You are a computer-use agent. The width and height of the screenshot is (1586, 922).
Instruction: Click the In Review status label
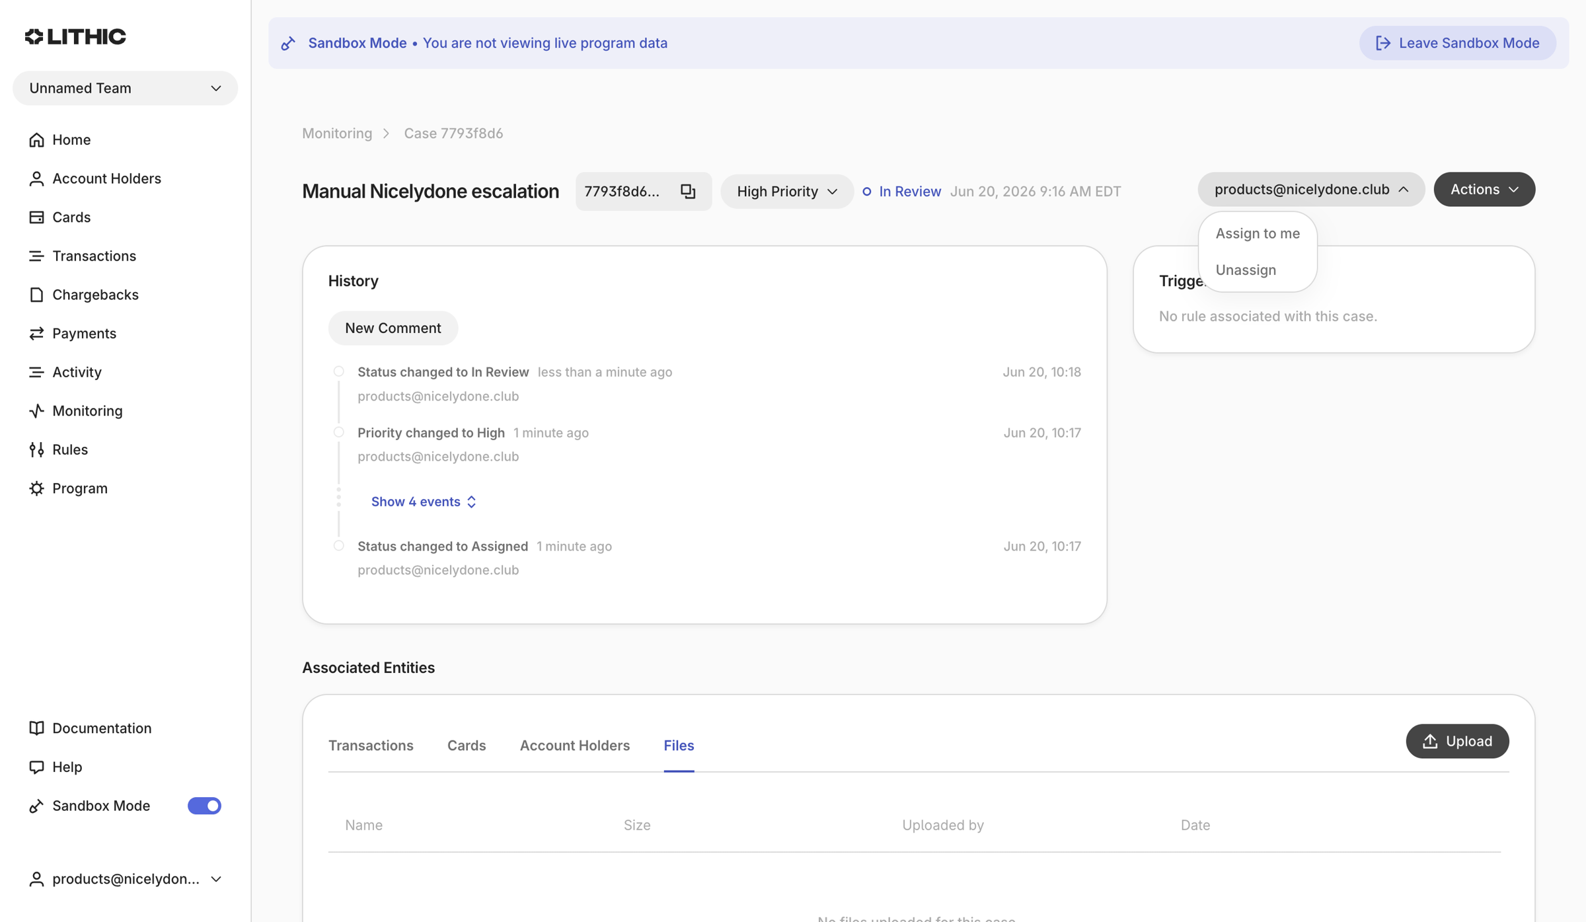coord(910,191)
